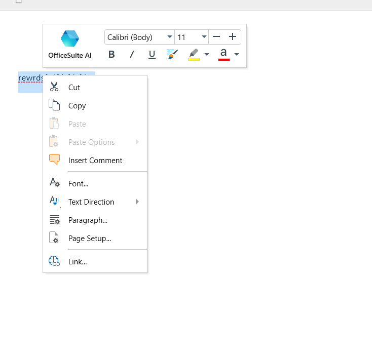Open the OfficeSuite AI assistant
Viewport: 372px width, 355px height.
70,45
